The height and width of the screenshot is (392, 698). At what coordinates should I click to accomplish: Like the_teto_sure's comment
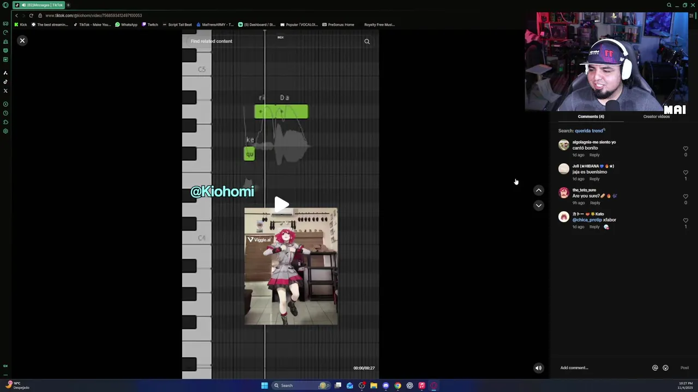pyautogui.click(x=685, y=197)
